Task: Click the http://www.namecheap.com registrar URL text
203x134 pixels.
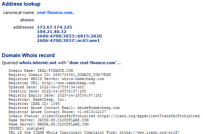Action: [69, 83]
